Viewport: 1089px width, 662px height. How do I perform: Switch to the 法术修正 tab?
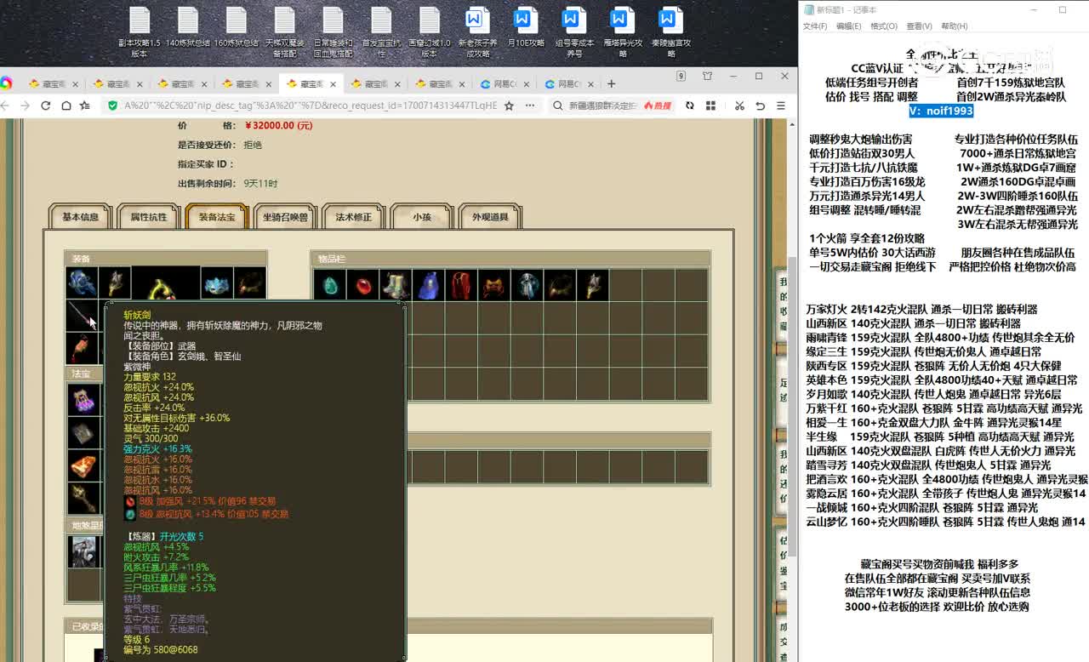point(353,217)
